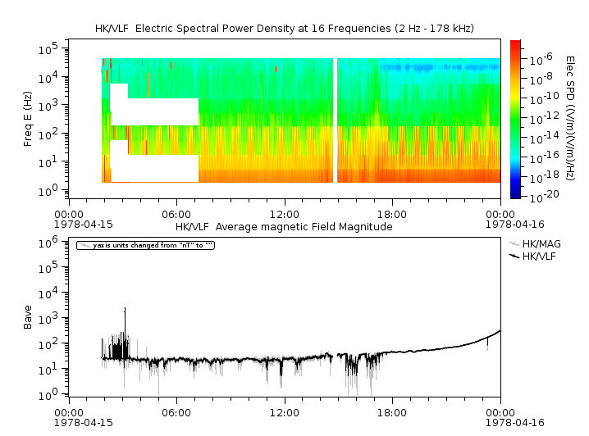Click the dark blue bottom of the color bar
The image size is (589, 436).
click(x=515, y=193)
